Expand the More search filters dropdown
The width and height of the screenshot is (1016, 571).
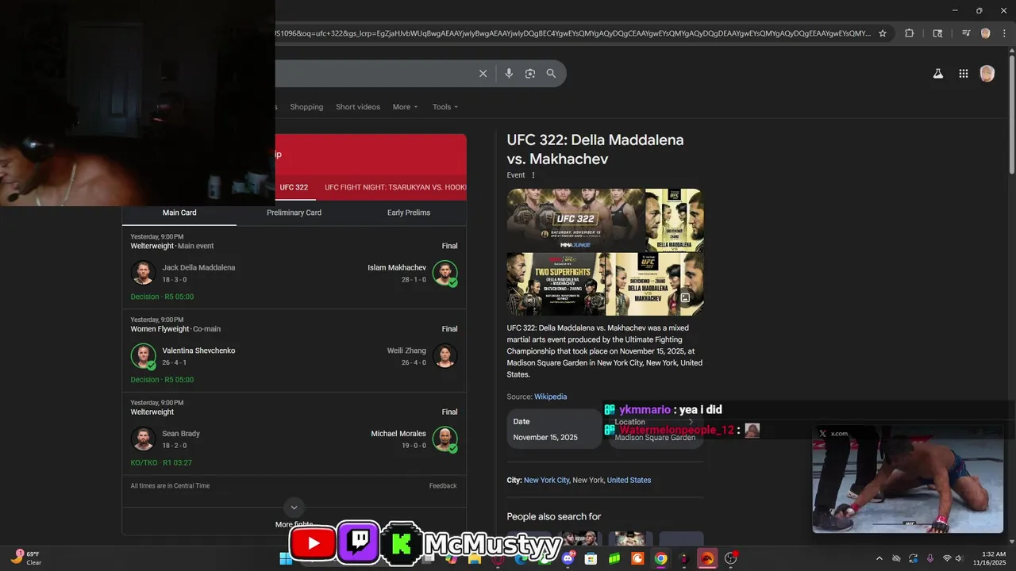tap(405, 107)
